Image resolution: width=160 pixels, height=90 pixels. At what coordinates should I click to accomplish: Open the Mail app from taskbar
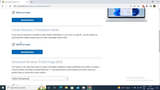point(78,88)
